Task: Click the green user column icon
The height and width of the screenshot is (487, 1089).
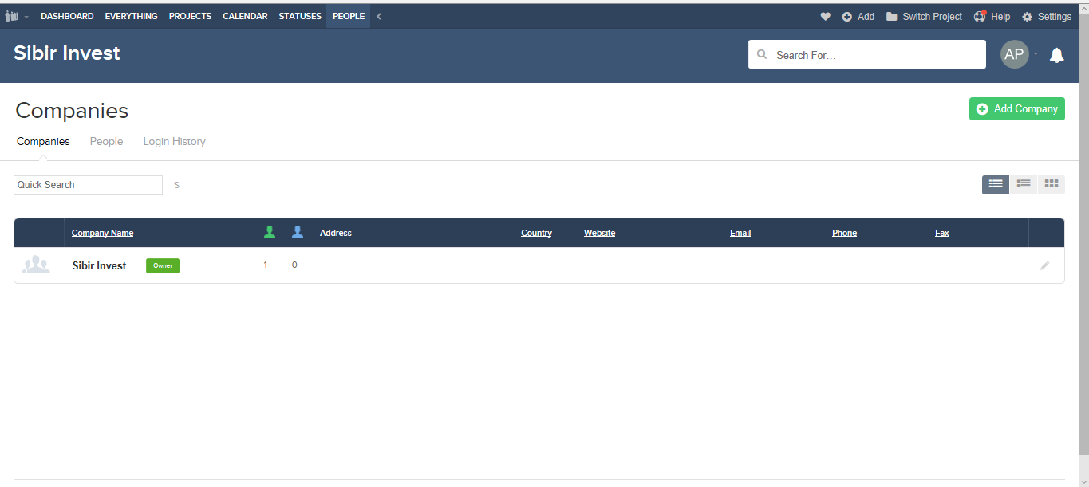Action: coord(270,232)
